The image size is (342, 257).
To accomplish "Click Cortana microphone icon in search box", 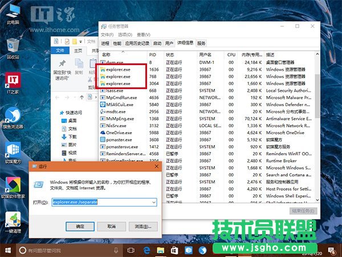I will point(116,250).
